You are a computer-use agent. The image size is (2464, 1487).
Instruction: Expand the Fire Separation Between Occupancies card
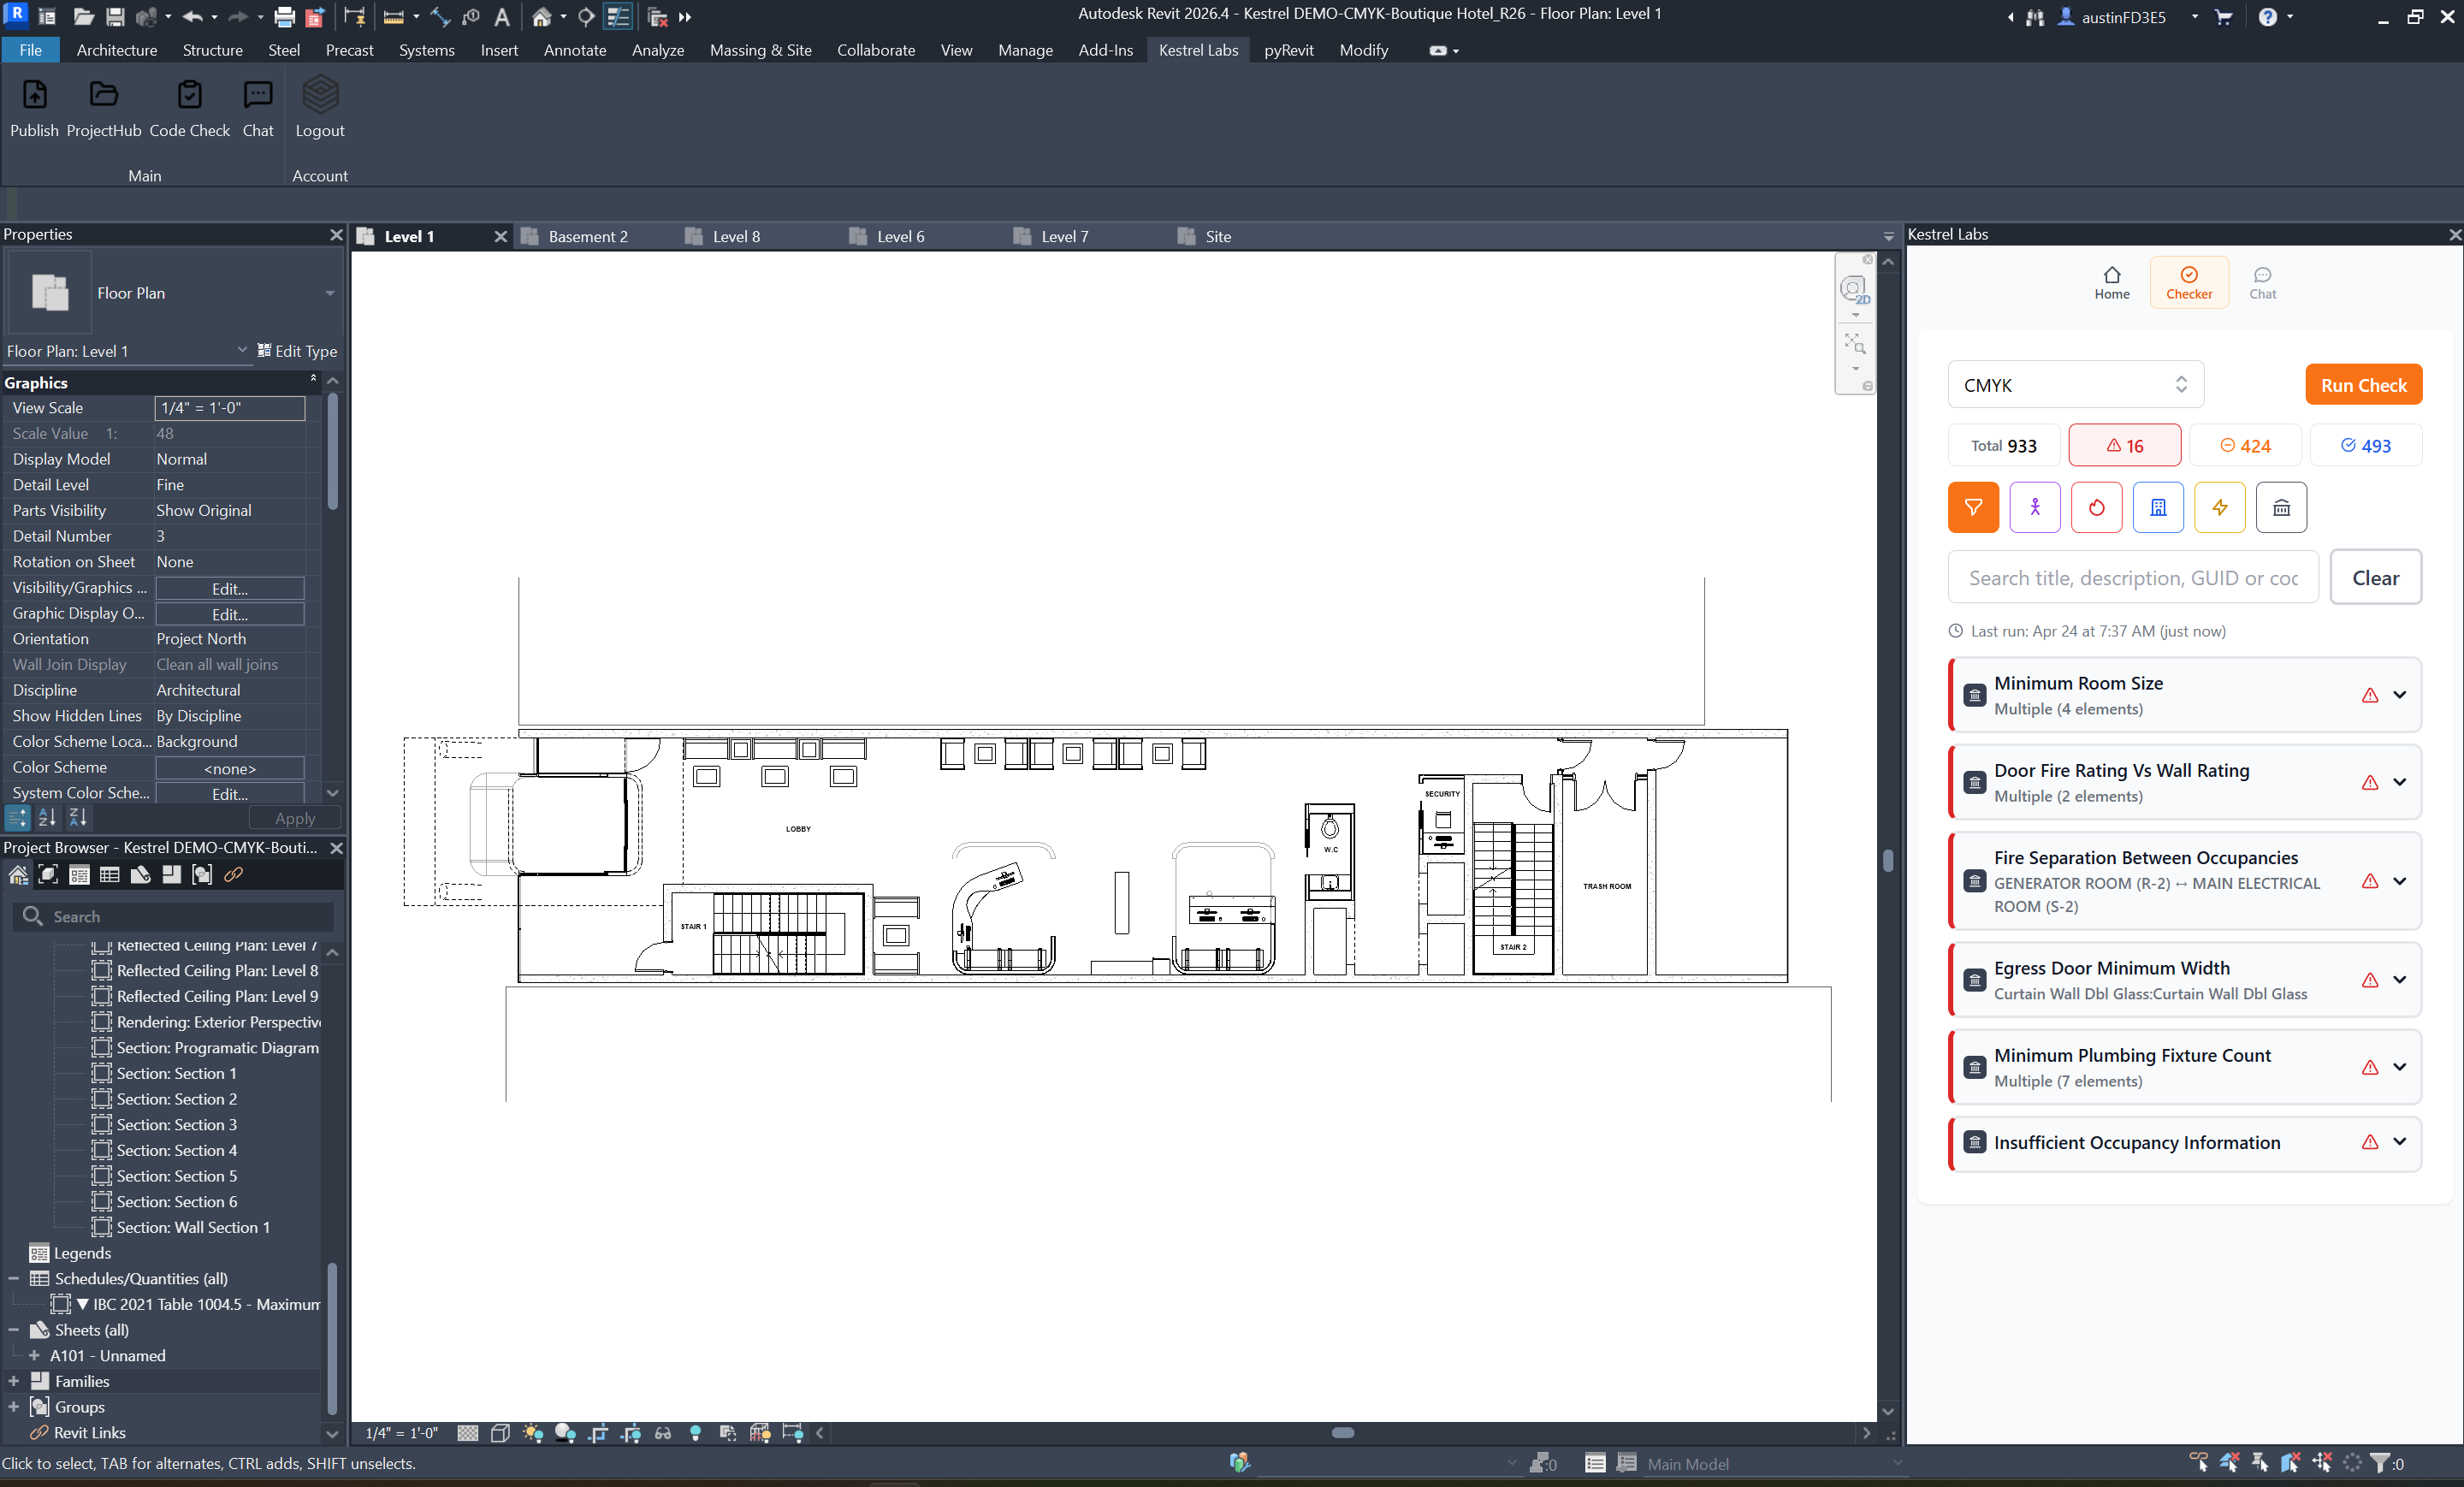[2399, 881]
